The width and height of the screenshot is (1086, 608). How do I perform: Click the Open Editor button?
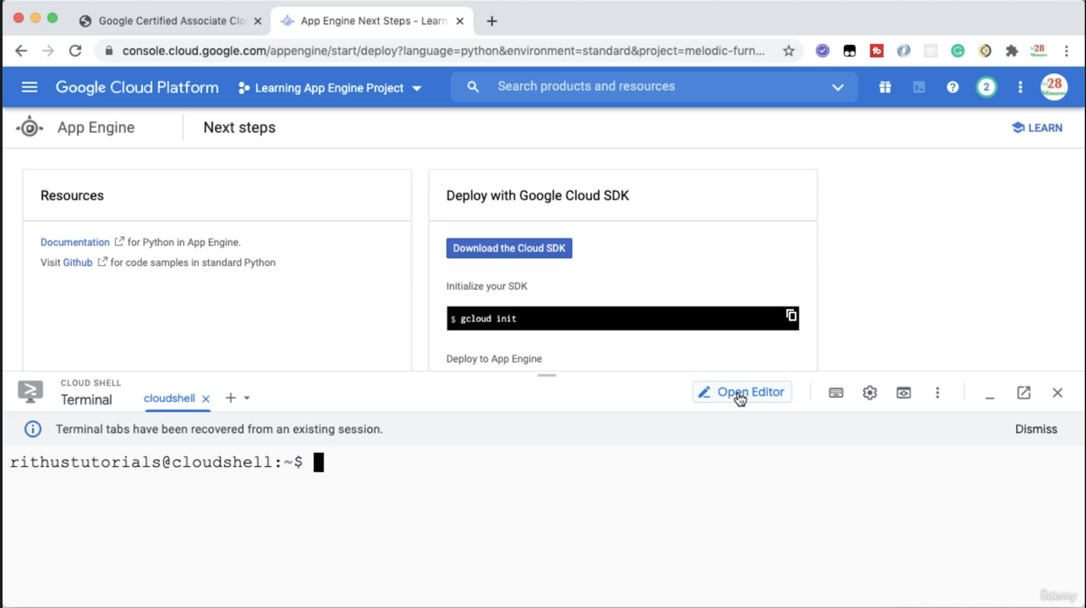coord(742,392)
